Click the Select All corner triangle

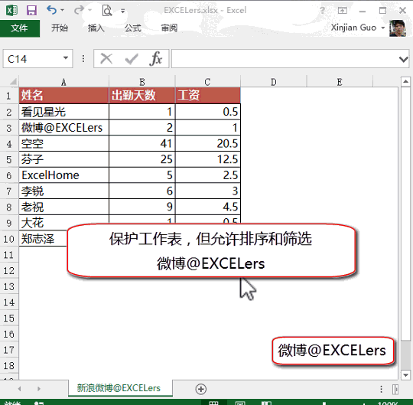pyautogui.click(x=12, y=81)
